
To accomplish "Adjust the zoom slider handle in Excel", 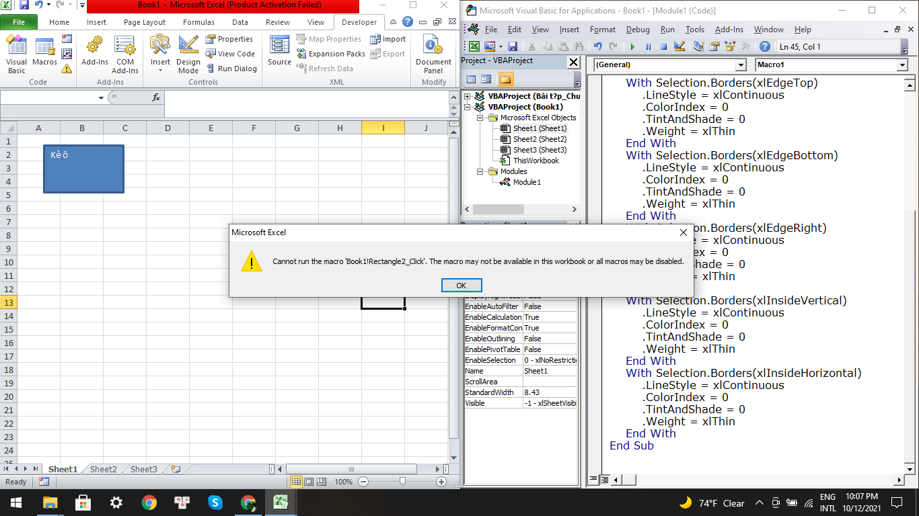I will click(x=402, y=482).
